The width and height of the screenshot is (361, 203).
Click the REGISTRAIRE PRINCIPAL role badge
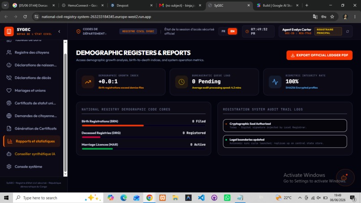(x=328, y=31)
